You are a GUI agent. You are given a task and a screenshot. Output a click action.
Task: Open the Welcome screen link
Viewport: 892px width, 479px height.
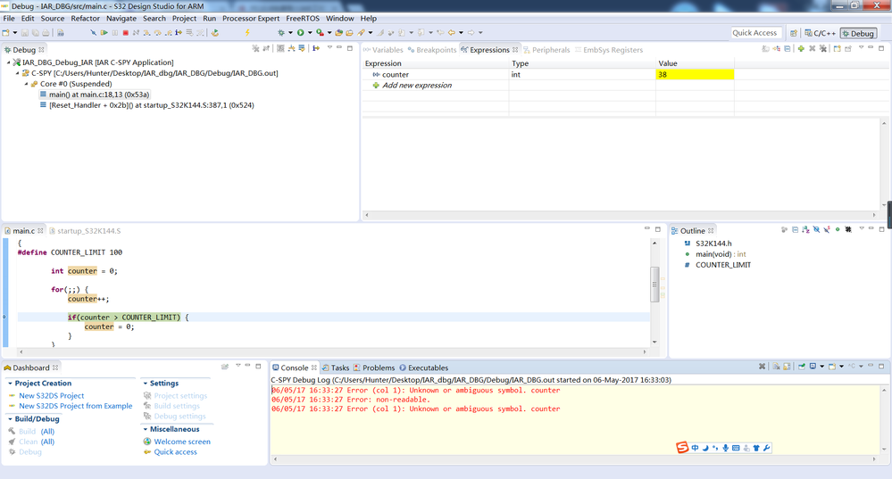point(182,442)
